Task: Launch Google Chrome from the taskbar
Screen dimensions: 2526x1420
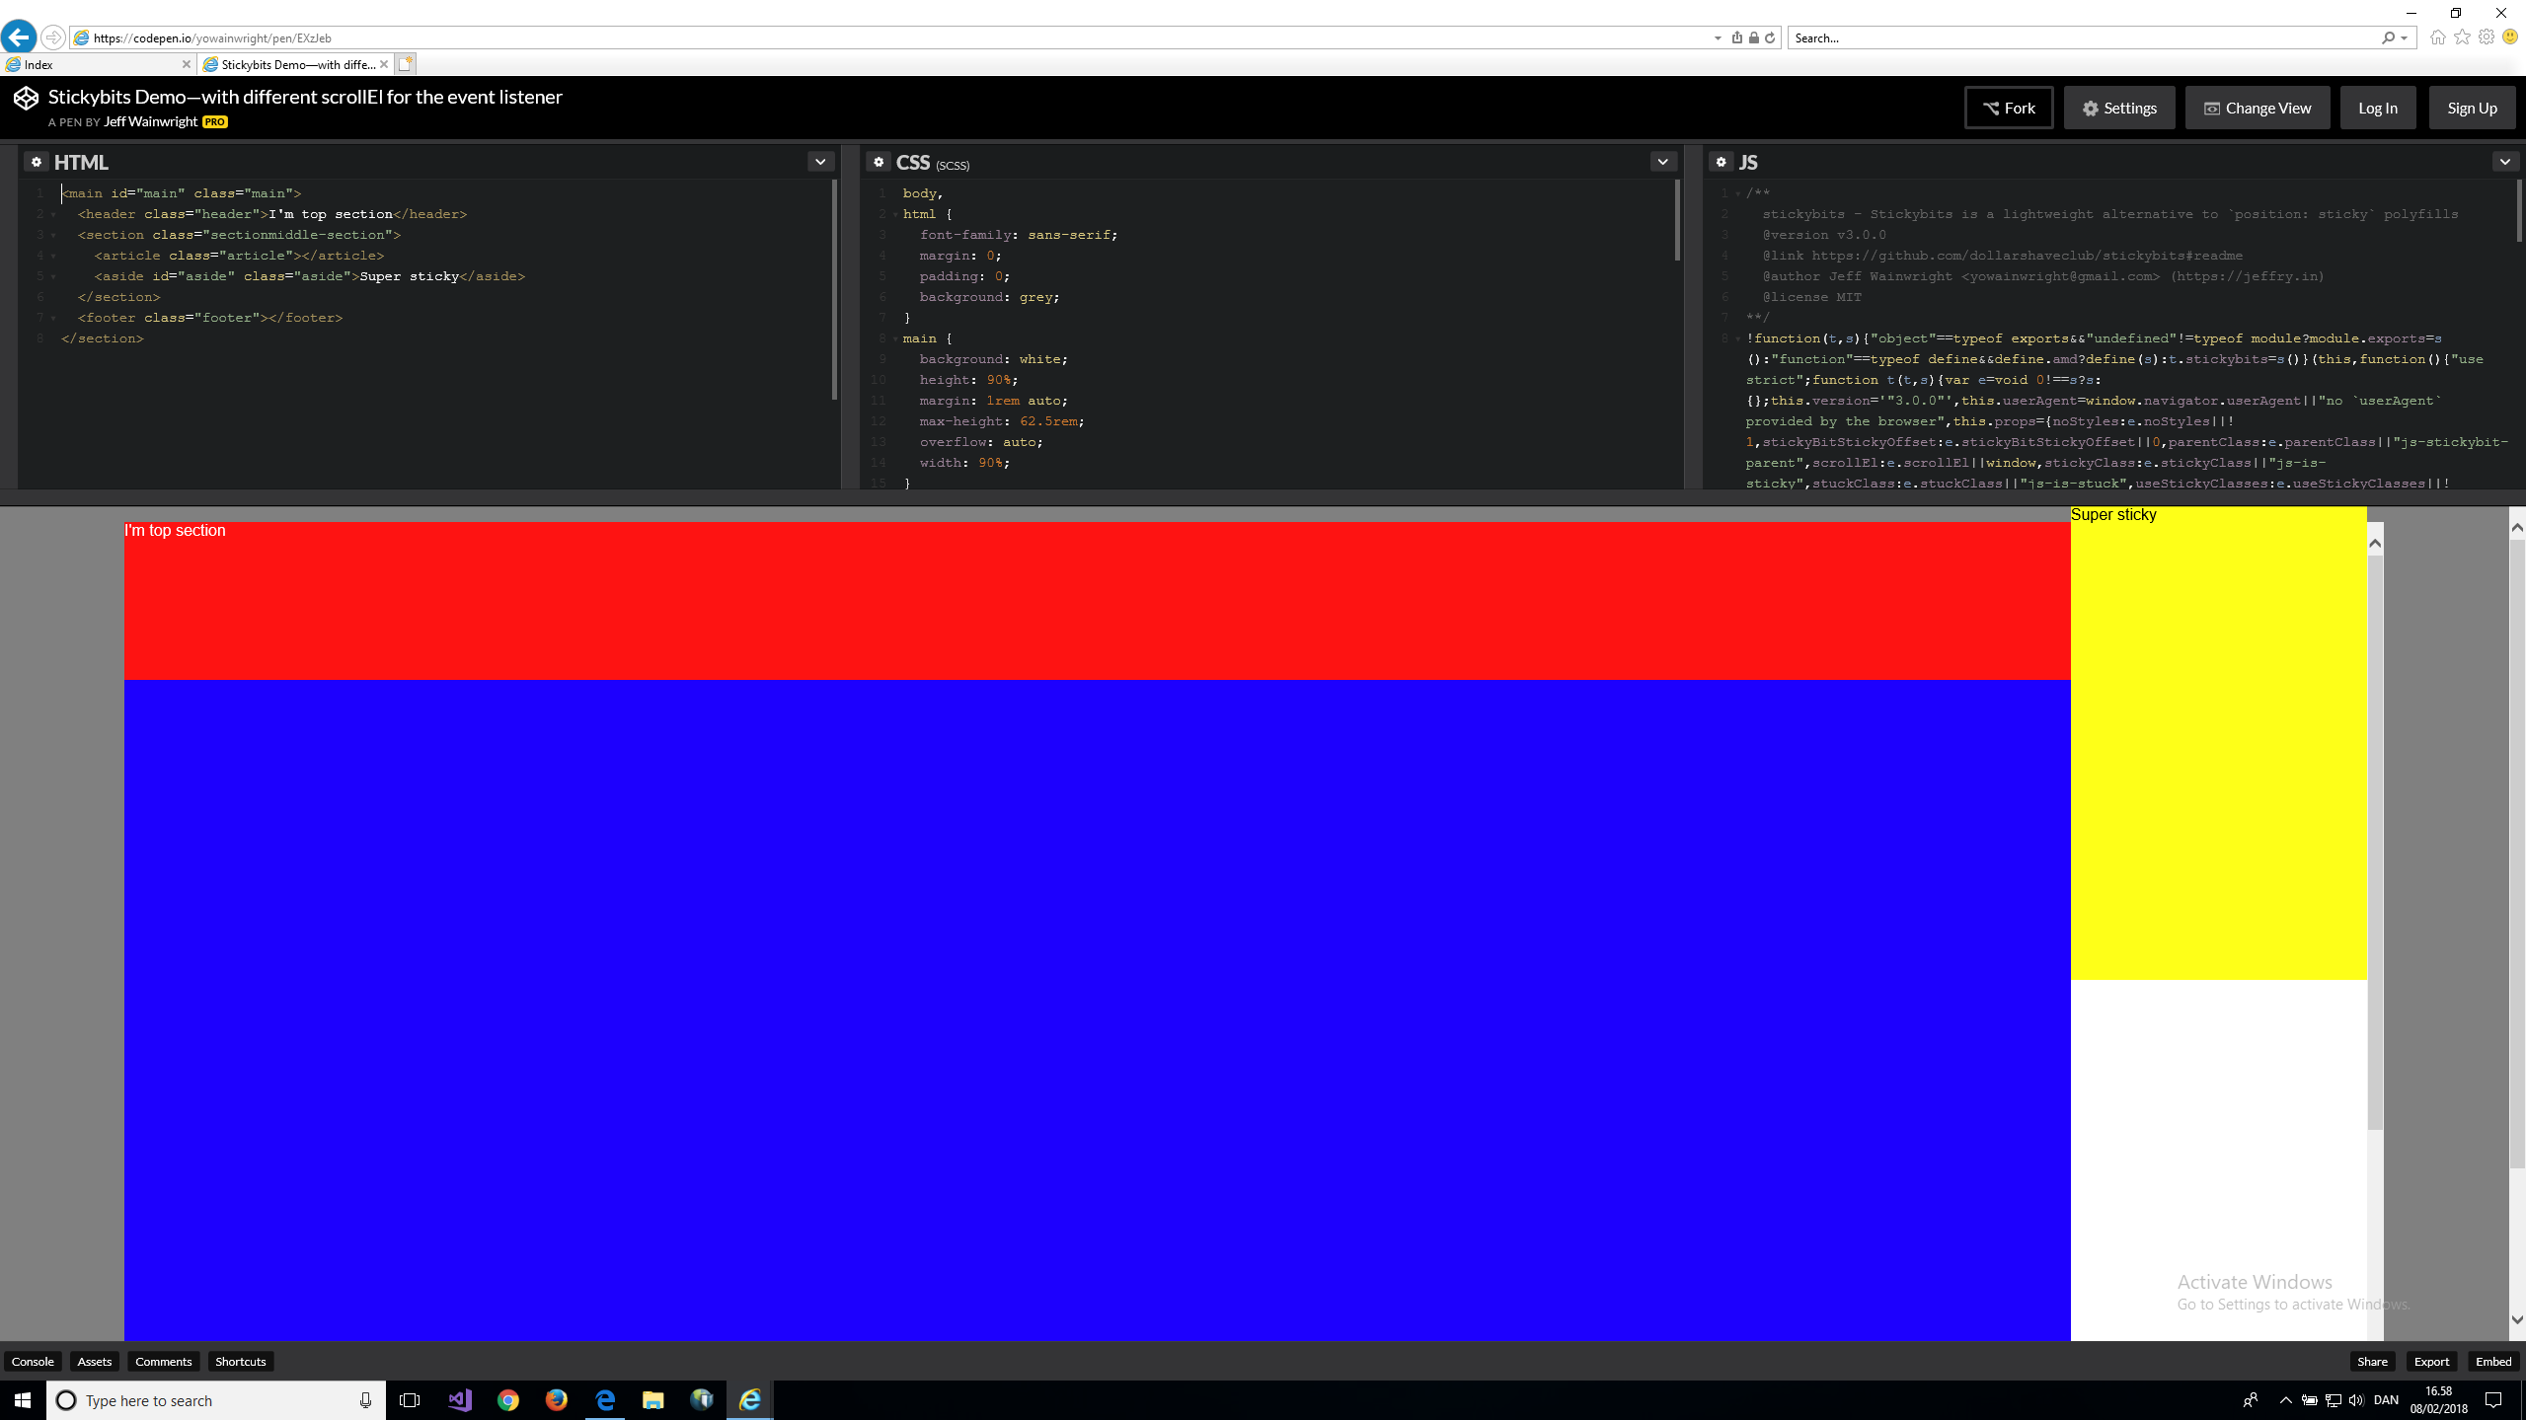Action: [508, 1399]
